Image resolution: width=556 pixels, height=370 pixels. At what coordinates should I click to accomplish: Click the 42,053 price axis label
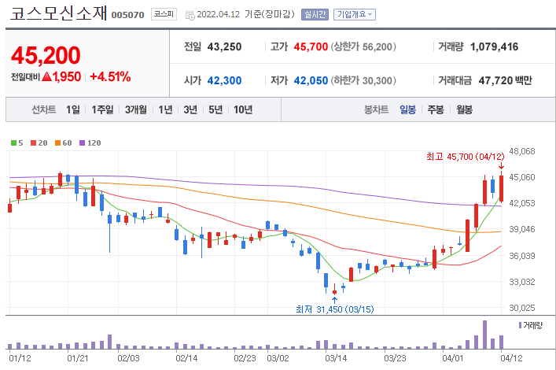522,203
